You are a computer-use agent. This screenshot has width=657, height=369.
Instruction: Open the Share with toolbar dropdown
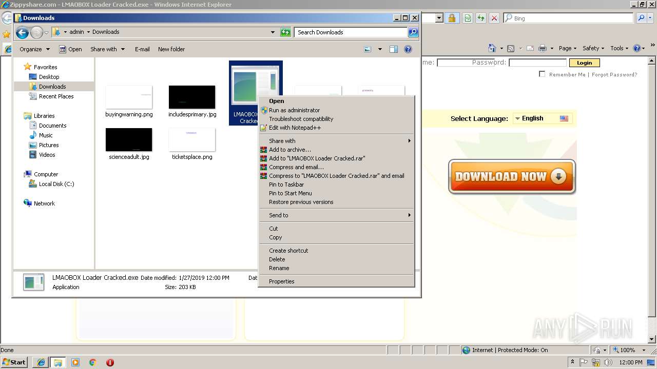click(x=107, y=49)
